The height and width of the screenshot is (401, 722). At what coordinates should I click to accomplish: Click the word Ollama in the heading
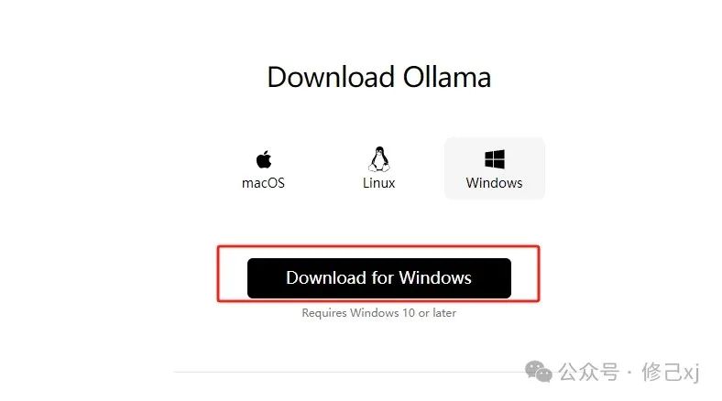point(447,77)
